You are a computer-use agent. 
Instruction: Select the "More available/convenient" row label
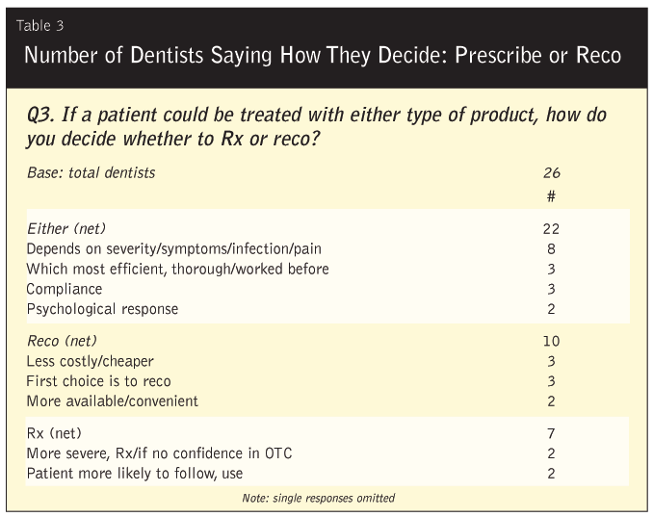113,401
